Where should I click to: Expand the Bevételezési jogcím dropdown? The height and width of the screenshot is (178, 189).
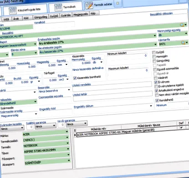[156, 44]
